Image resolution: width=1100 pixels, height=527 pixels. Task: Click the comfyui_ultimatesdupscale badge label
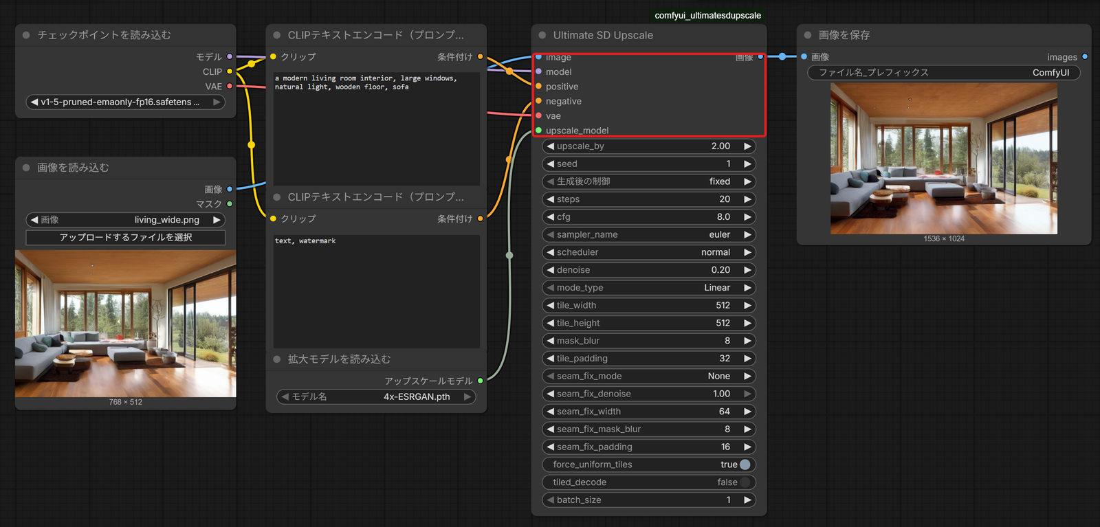[707, 15]
